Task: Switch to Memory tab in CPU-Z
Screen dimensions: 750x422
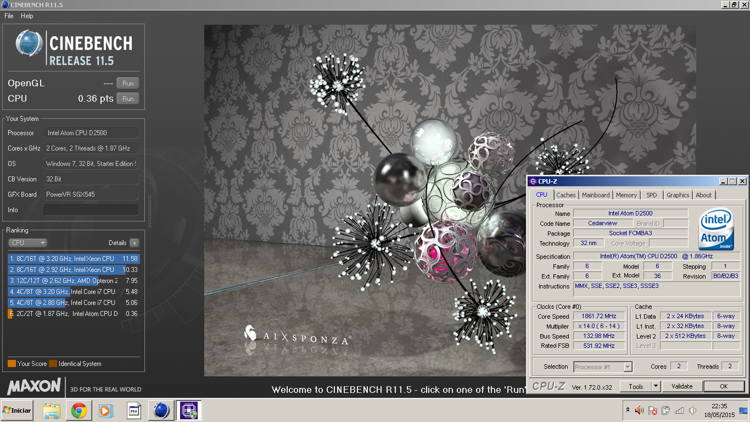Action: (x=626, y=195)
